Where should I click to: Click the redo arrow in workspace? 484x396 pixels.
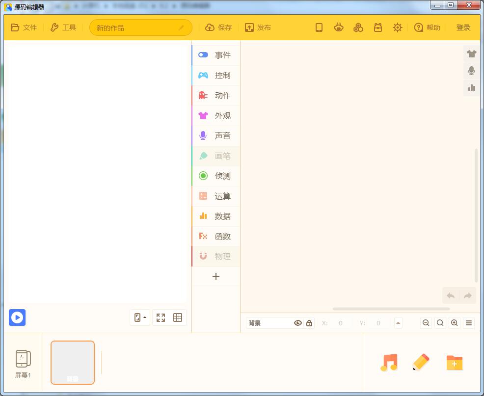coord(467,296)
